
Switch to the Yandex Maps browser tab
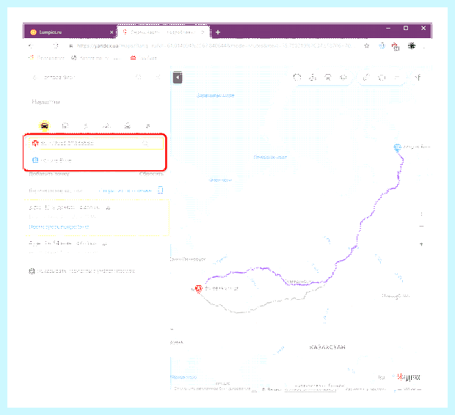click(164, 32)
